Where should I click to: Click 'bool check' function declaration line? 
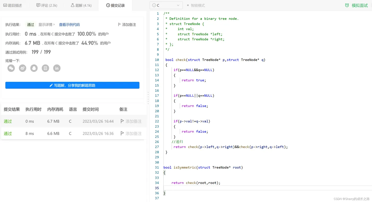pos(215,60)
